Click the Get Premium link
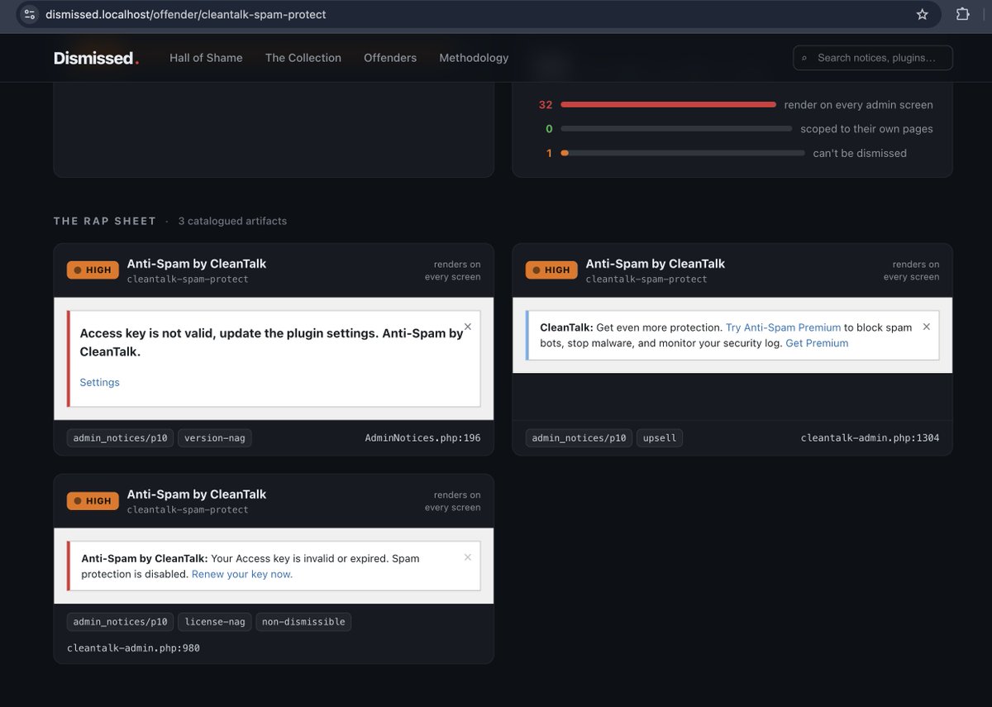 point(817,343)
